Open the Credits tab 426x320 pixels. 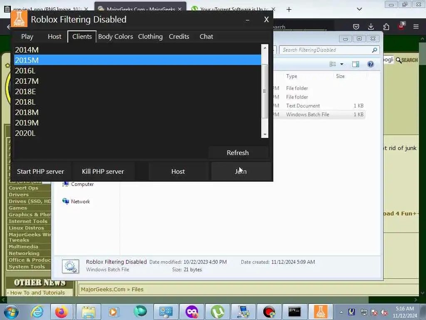point(179,37)
